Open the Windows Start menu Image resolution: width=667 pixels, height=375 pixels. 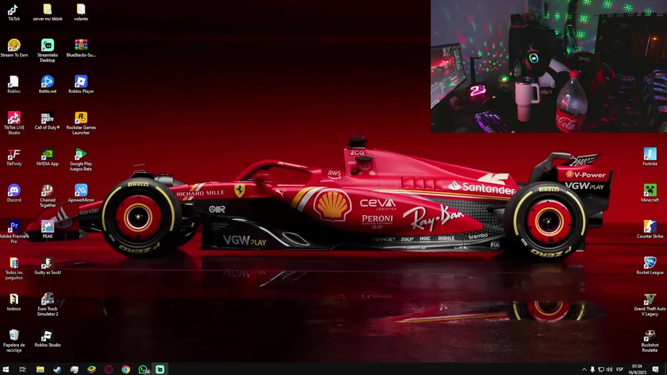(x=6, y=369)
